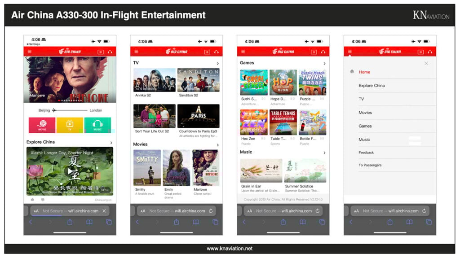Launch Bottle Flip Challenge game
Viewport: 460px width, 258px height.
(313, 122)
